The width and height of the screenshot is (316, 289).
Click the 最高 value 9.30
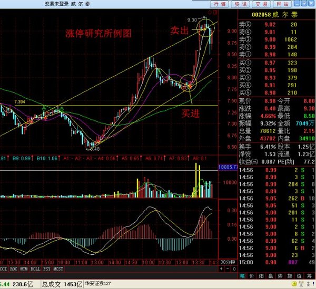(x=309, y=108)
